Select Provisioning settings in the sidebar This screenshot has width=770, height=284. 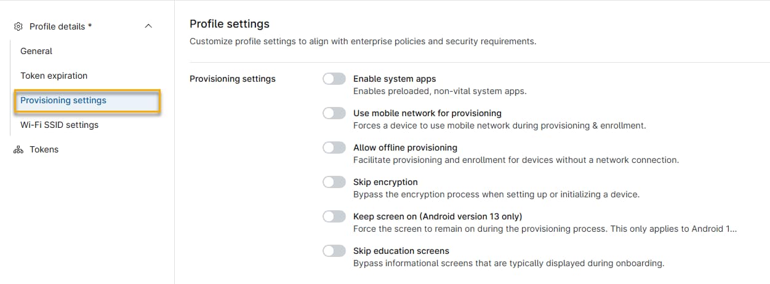click(63, 100)
